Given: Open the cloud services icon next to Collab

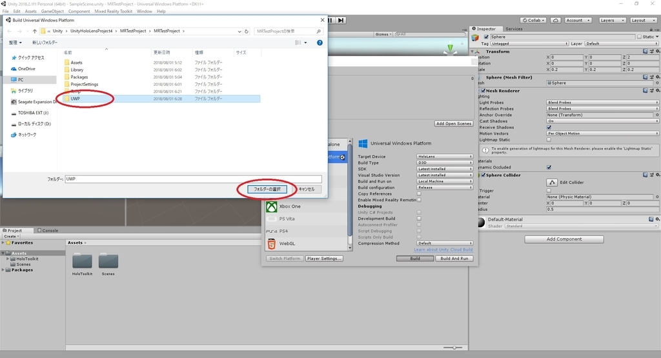Looking at the screenshot, I should coord(556,20).
